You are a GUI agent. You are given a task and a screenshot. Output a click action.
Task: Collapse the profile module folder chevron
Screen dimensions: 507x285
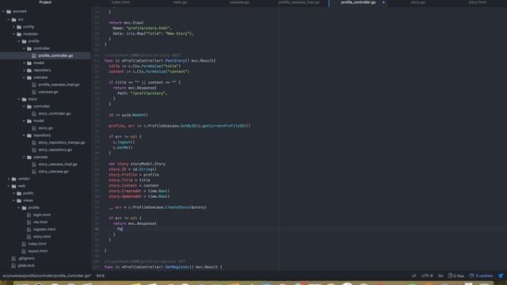(19, 41)
